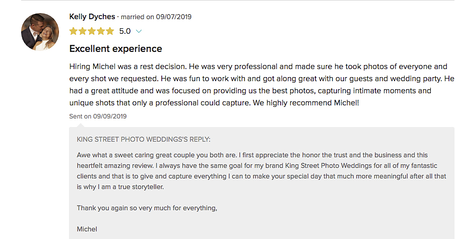The height and width of the screenshot is (239, 456).
Task: Click the reply bubble's triangular pointer
Action: (81, 125)
